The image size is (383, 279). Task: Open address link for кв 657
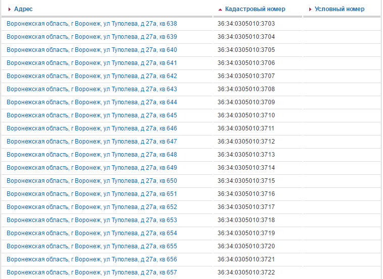(x=92, y=272)
